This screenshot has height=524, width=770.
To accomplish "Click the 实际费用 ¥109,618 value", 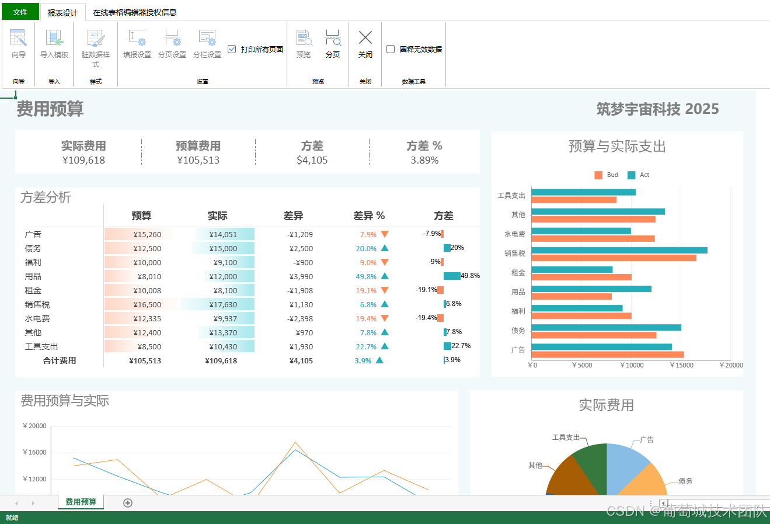I will [x=83, y=160].
